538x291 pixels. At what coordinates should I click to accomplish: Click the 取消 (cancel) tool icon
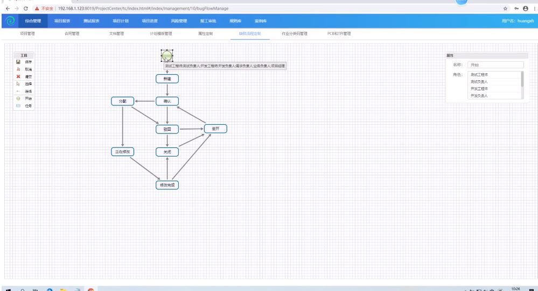18,69
